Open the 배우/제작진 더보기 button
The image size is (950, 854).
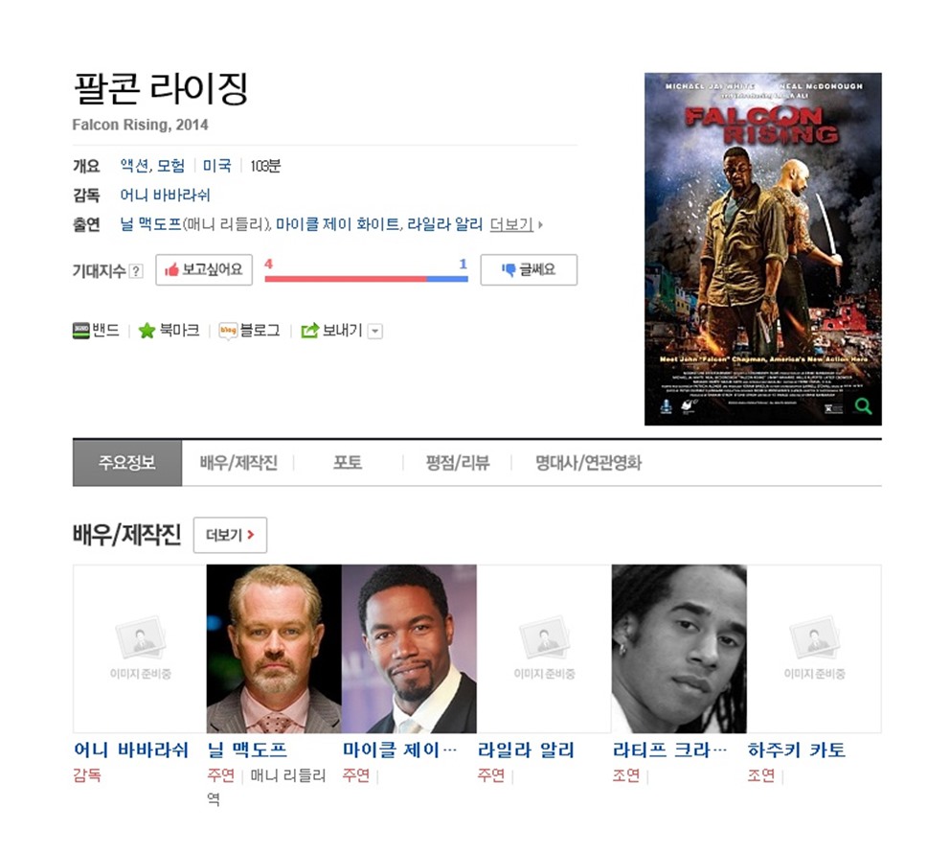click(230, 535)
